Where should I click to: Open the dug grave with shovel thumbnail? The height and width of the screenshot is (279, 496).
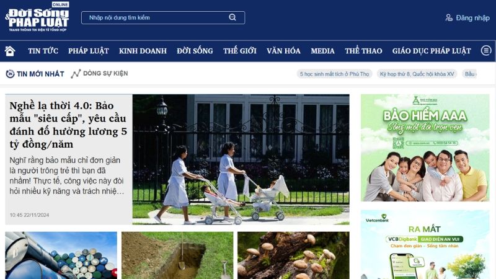coord(177,255)
